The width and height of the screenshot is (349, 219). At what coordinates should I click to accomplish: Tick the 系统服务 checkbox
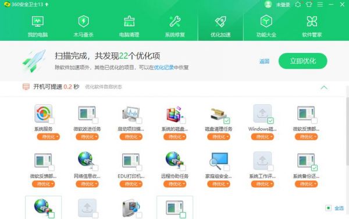pos(51,121)
